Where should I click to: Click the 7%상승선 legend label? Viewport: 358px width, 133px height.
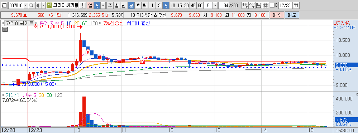click(x=114, y=23)
